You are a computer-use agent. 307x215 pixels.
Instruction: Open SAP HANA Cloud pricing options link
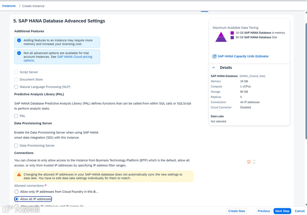58,58
